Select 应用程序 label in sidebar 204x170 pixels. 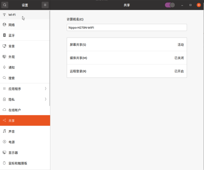click(x=15, y=89)
